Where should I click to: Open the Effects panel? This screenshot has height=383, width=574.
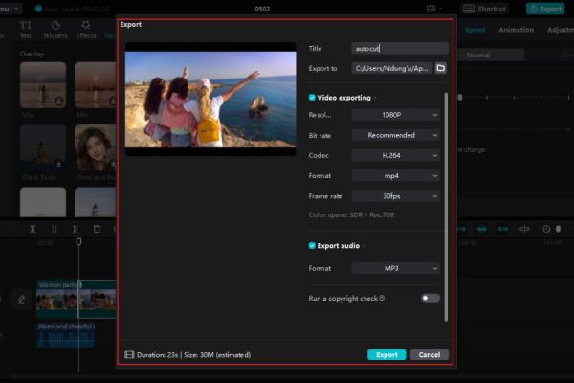pos(86,29)
